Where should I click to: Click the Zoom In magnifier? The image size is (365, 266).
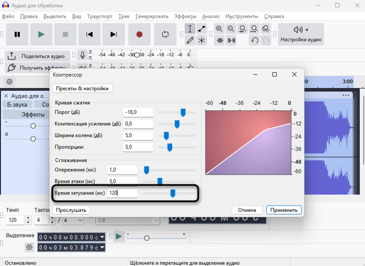pos(219,29)
